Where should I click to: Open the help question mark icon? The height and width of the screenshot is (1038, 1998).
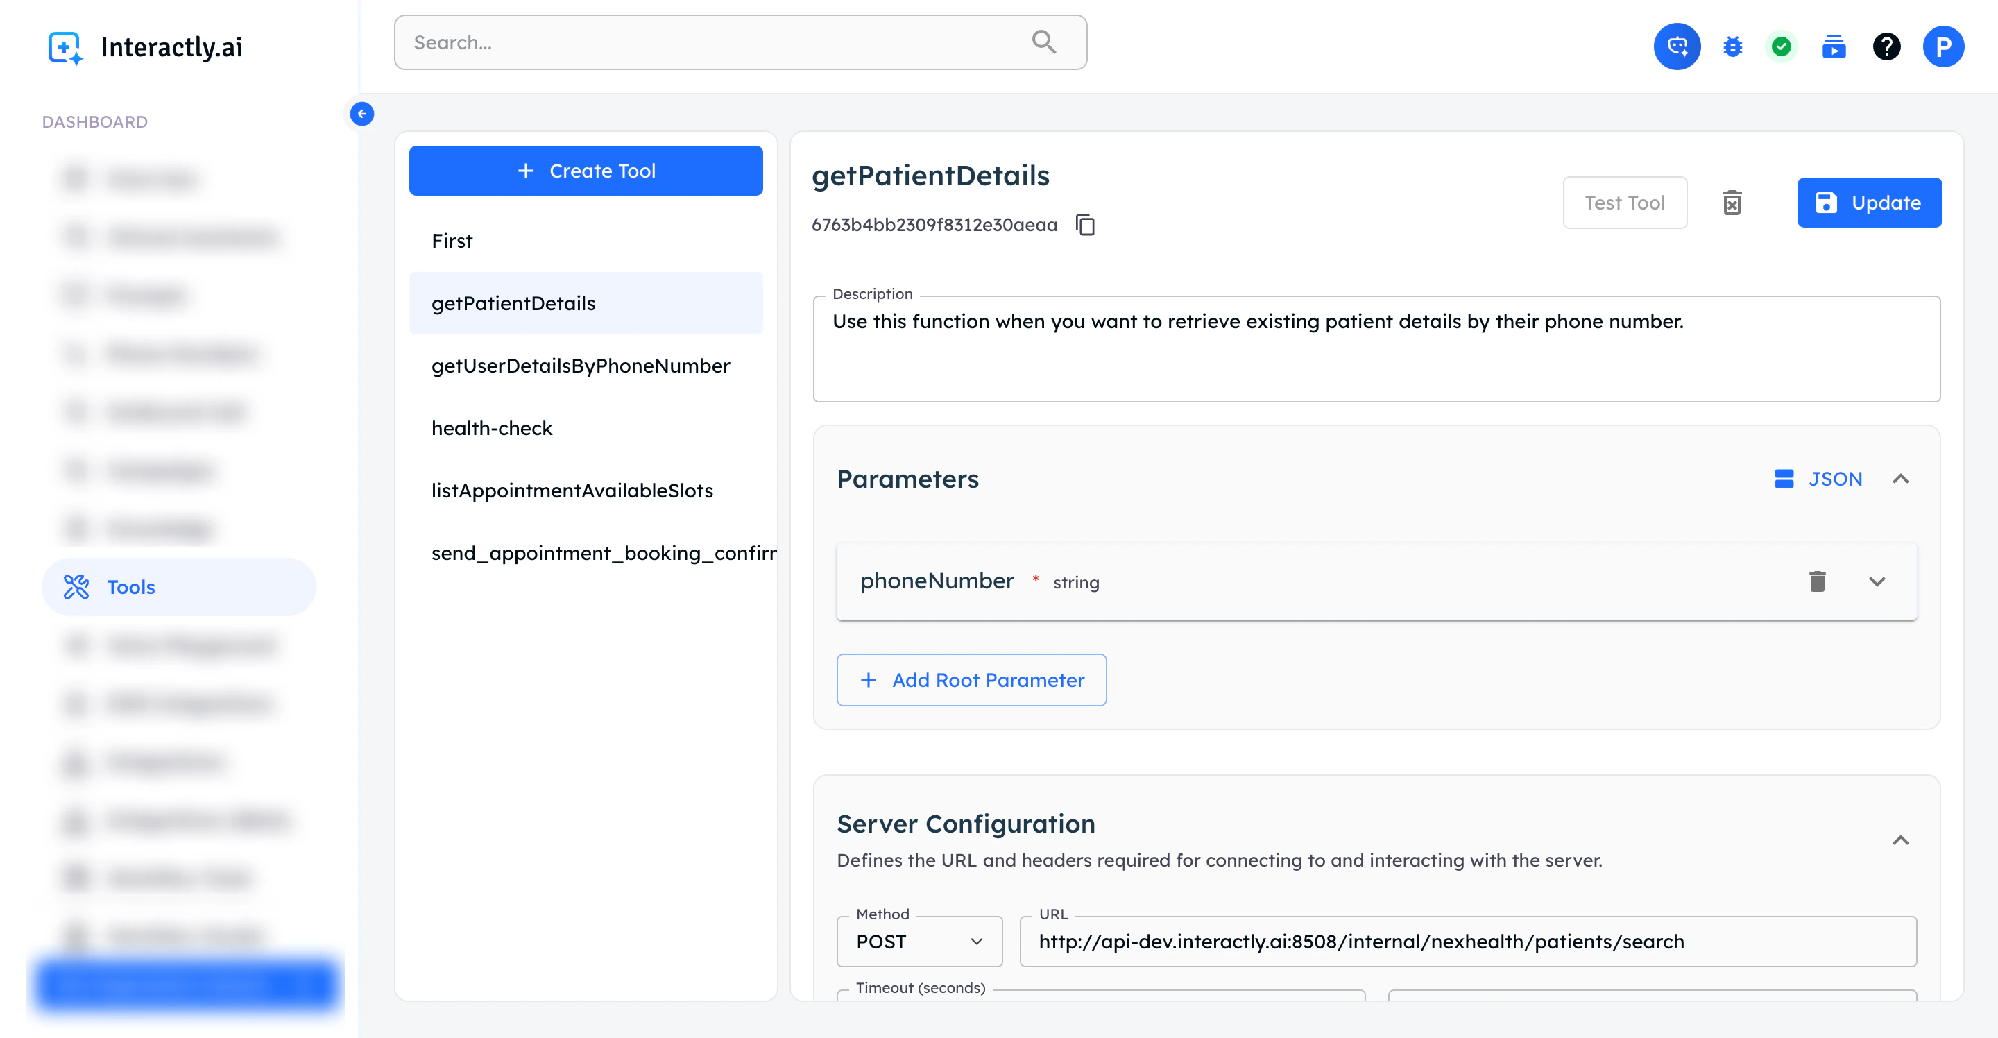click(x=1886, y=46)
